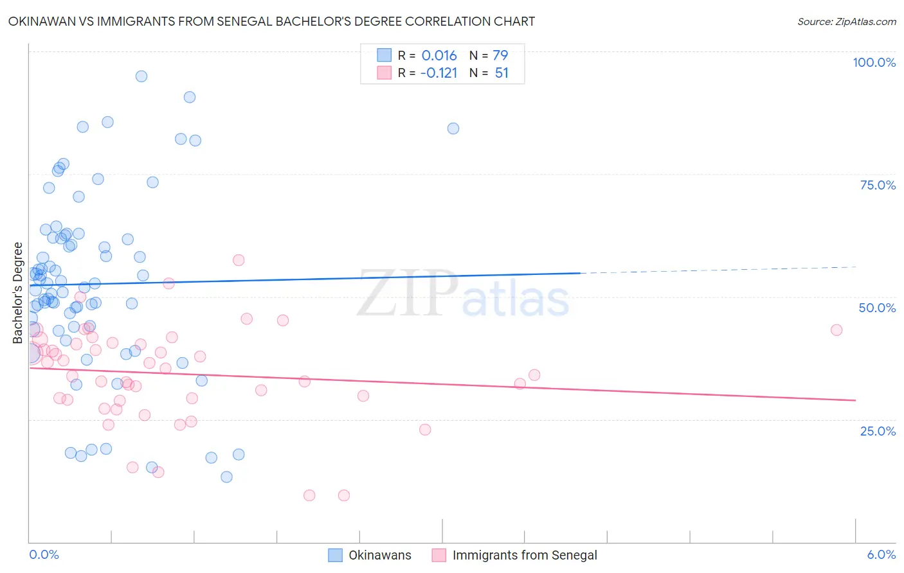Click the Immigrants from Senegal pink swatch

point(439,555)
